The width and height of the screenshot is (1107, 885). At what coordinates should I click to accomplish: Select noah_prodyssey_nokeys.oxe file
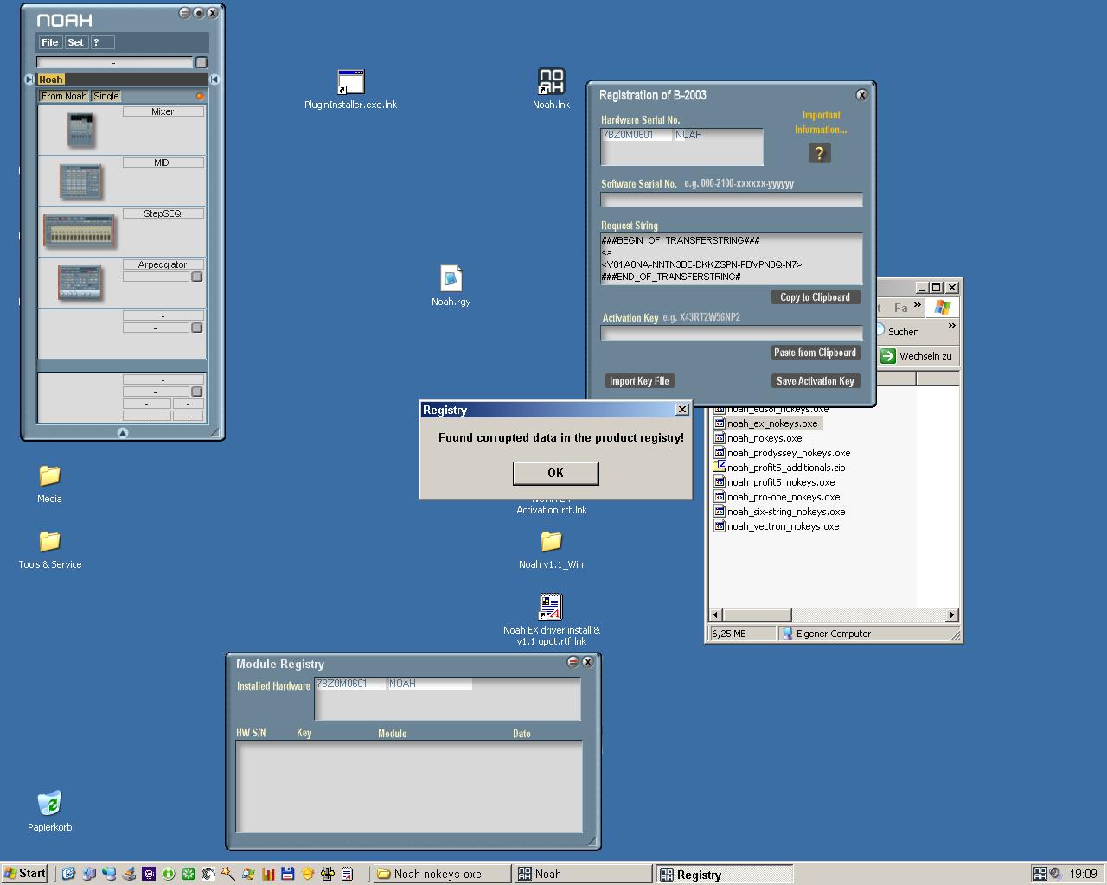pos(782,453)
